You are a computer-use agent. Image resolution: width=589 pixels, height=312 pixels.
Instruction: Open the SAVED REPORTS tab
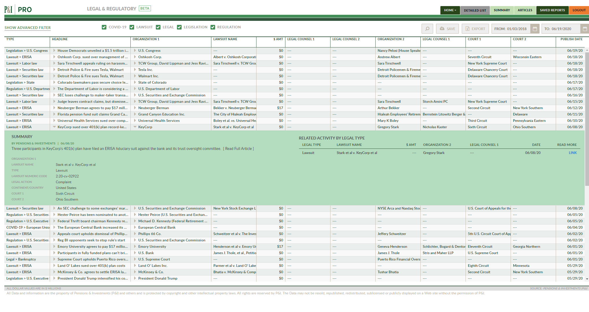click(x=552, y=10)
